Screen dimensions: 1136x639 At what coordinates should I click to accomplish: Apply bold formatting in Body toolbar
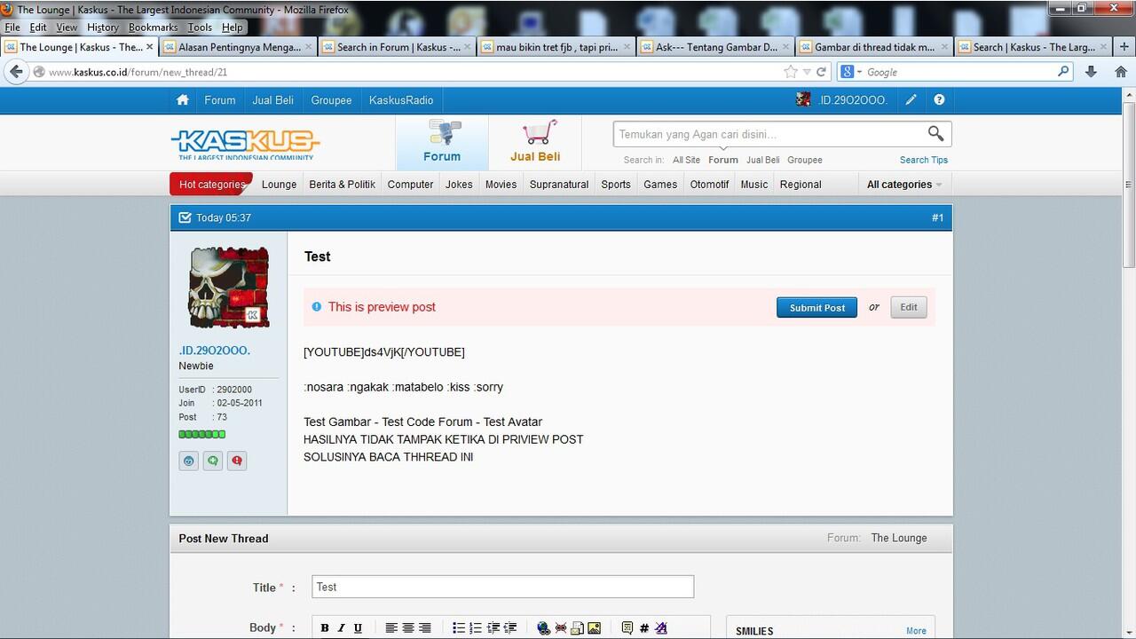click(x=325, y=628)
